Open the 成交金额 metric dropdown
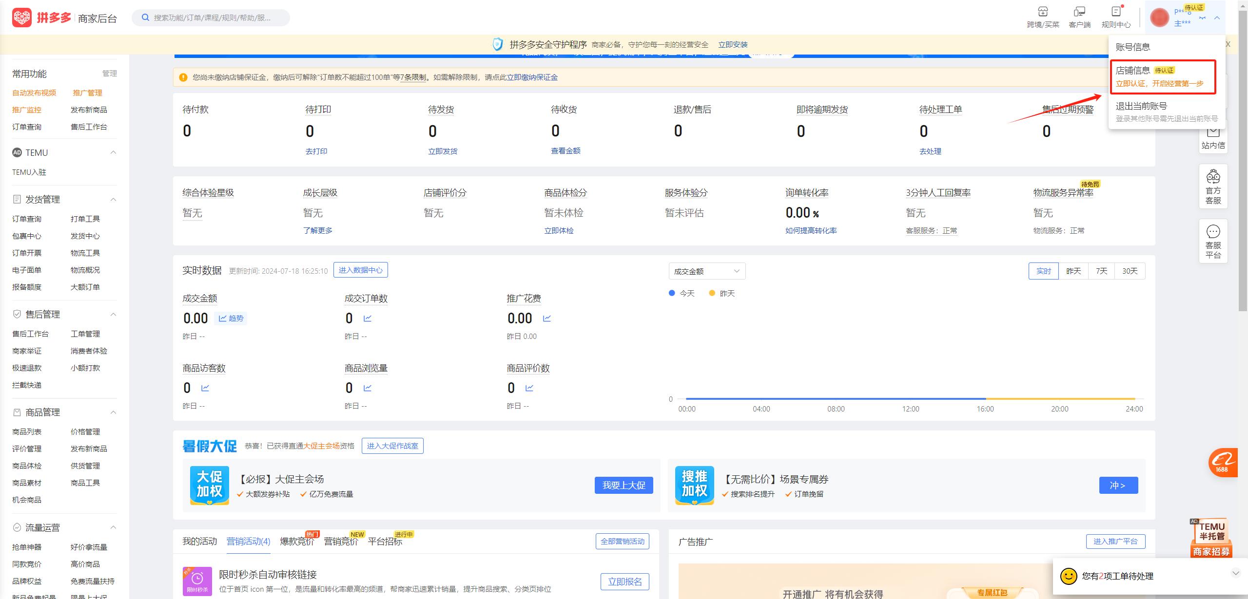1248x599 pixels. 706,271
